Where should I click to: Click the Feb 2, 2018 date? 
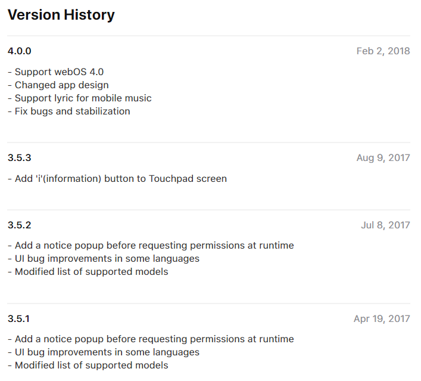click(383, 51)
